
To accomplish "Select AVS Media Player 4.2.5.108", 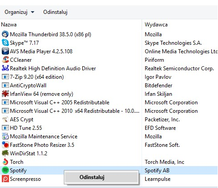I will tap(41, 51).
